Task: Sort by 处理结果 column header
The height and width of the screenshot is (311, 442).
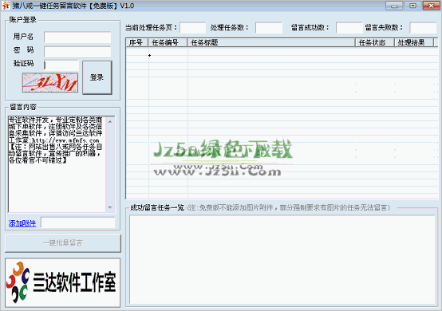Action: tap(413, 42)
